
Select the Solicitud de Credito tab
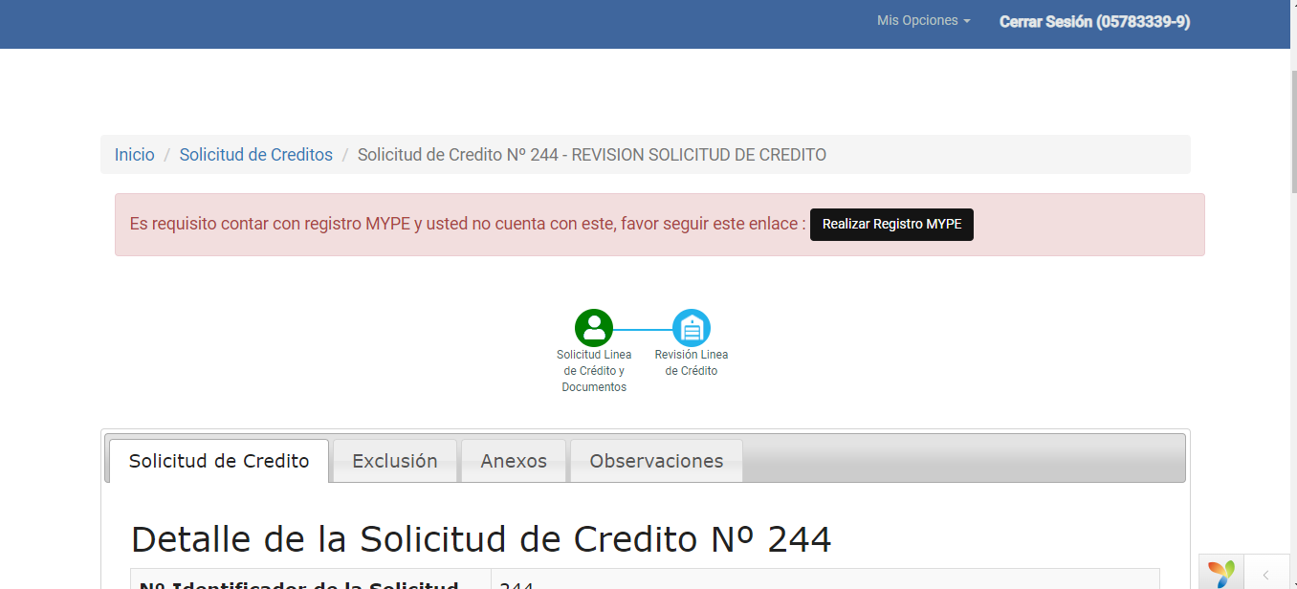[x=219, y=461]
